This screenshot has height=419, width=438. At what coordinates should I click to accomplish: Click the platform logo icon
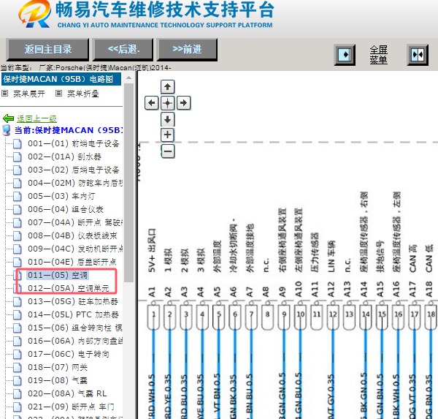click(35, 14)
